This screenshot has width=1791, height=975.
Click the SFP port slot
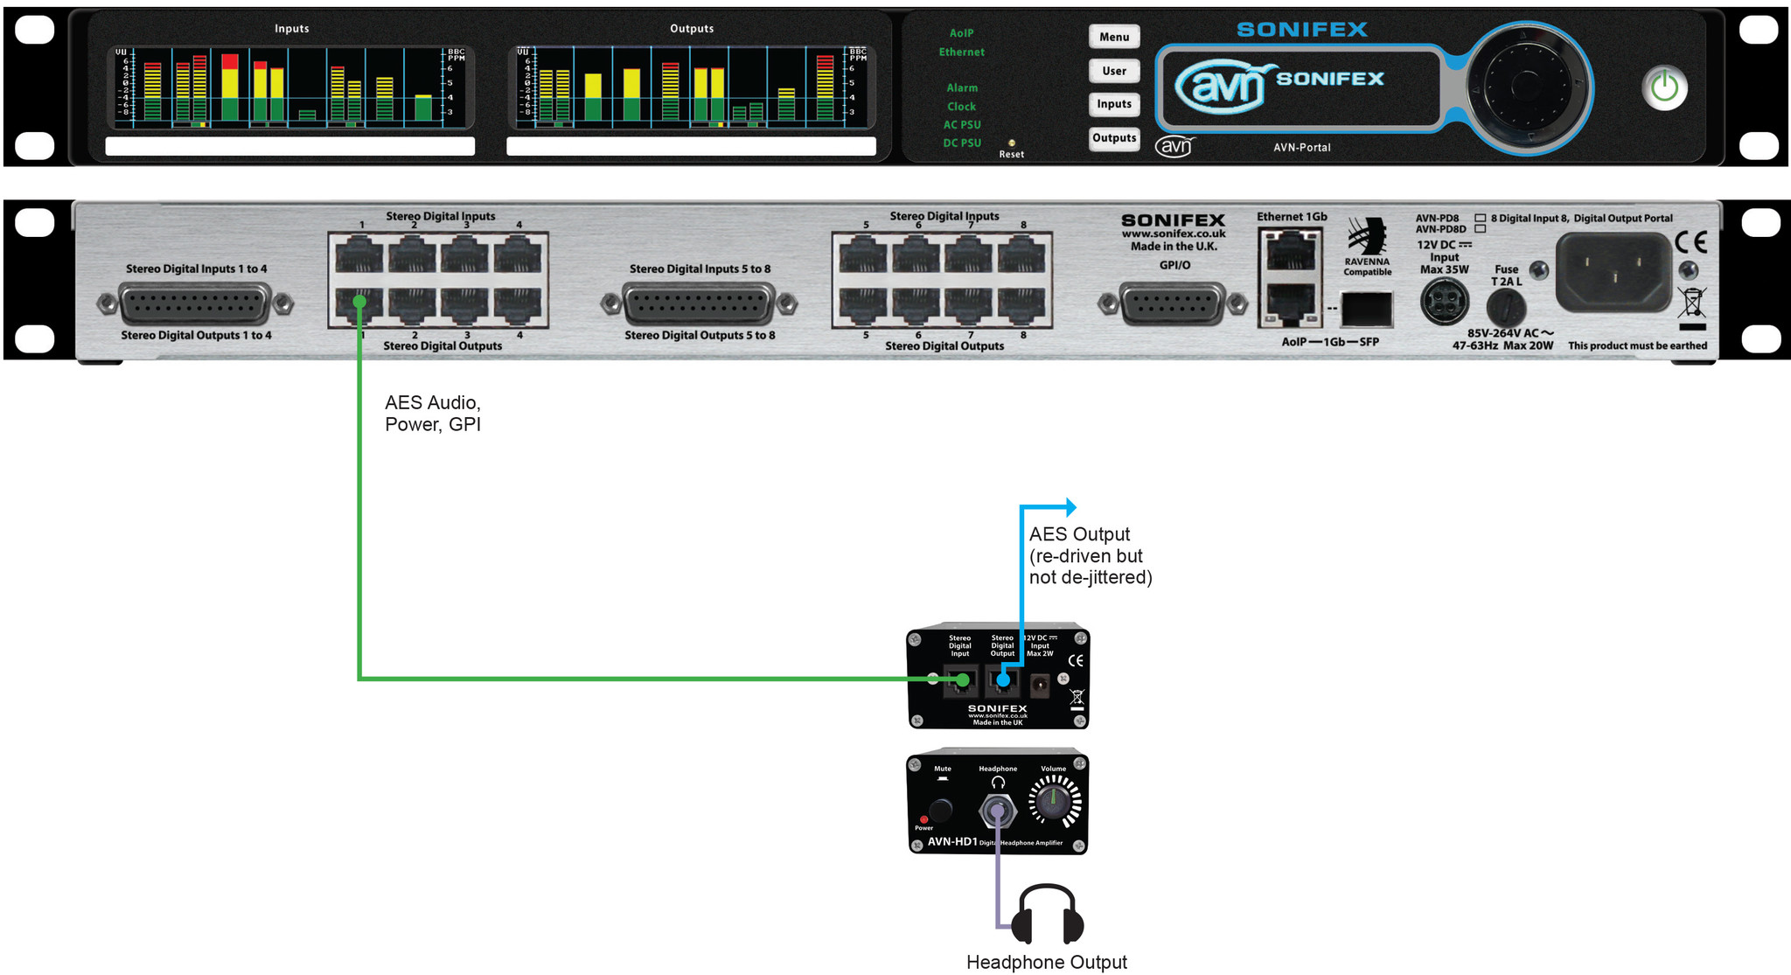pyautogui.click(x=1366, y=309)
